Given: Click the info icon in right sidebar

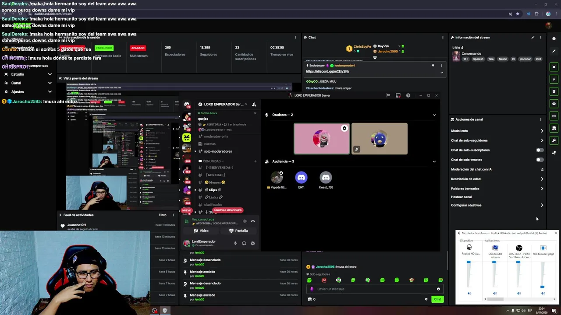Looking at the screenshot, I should 554,39.
